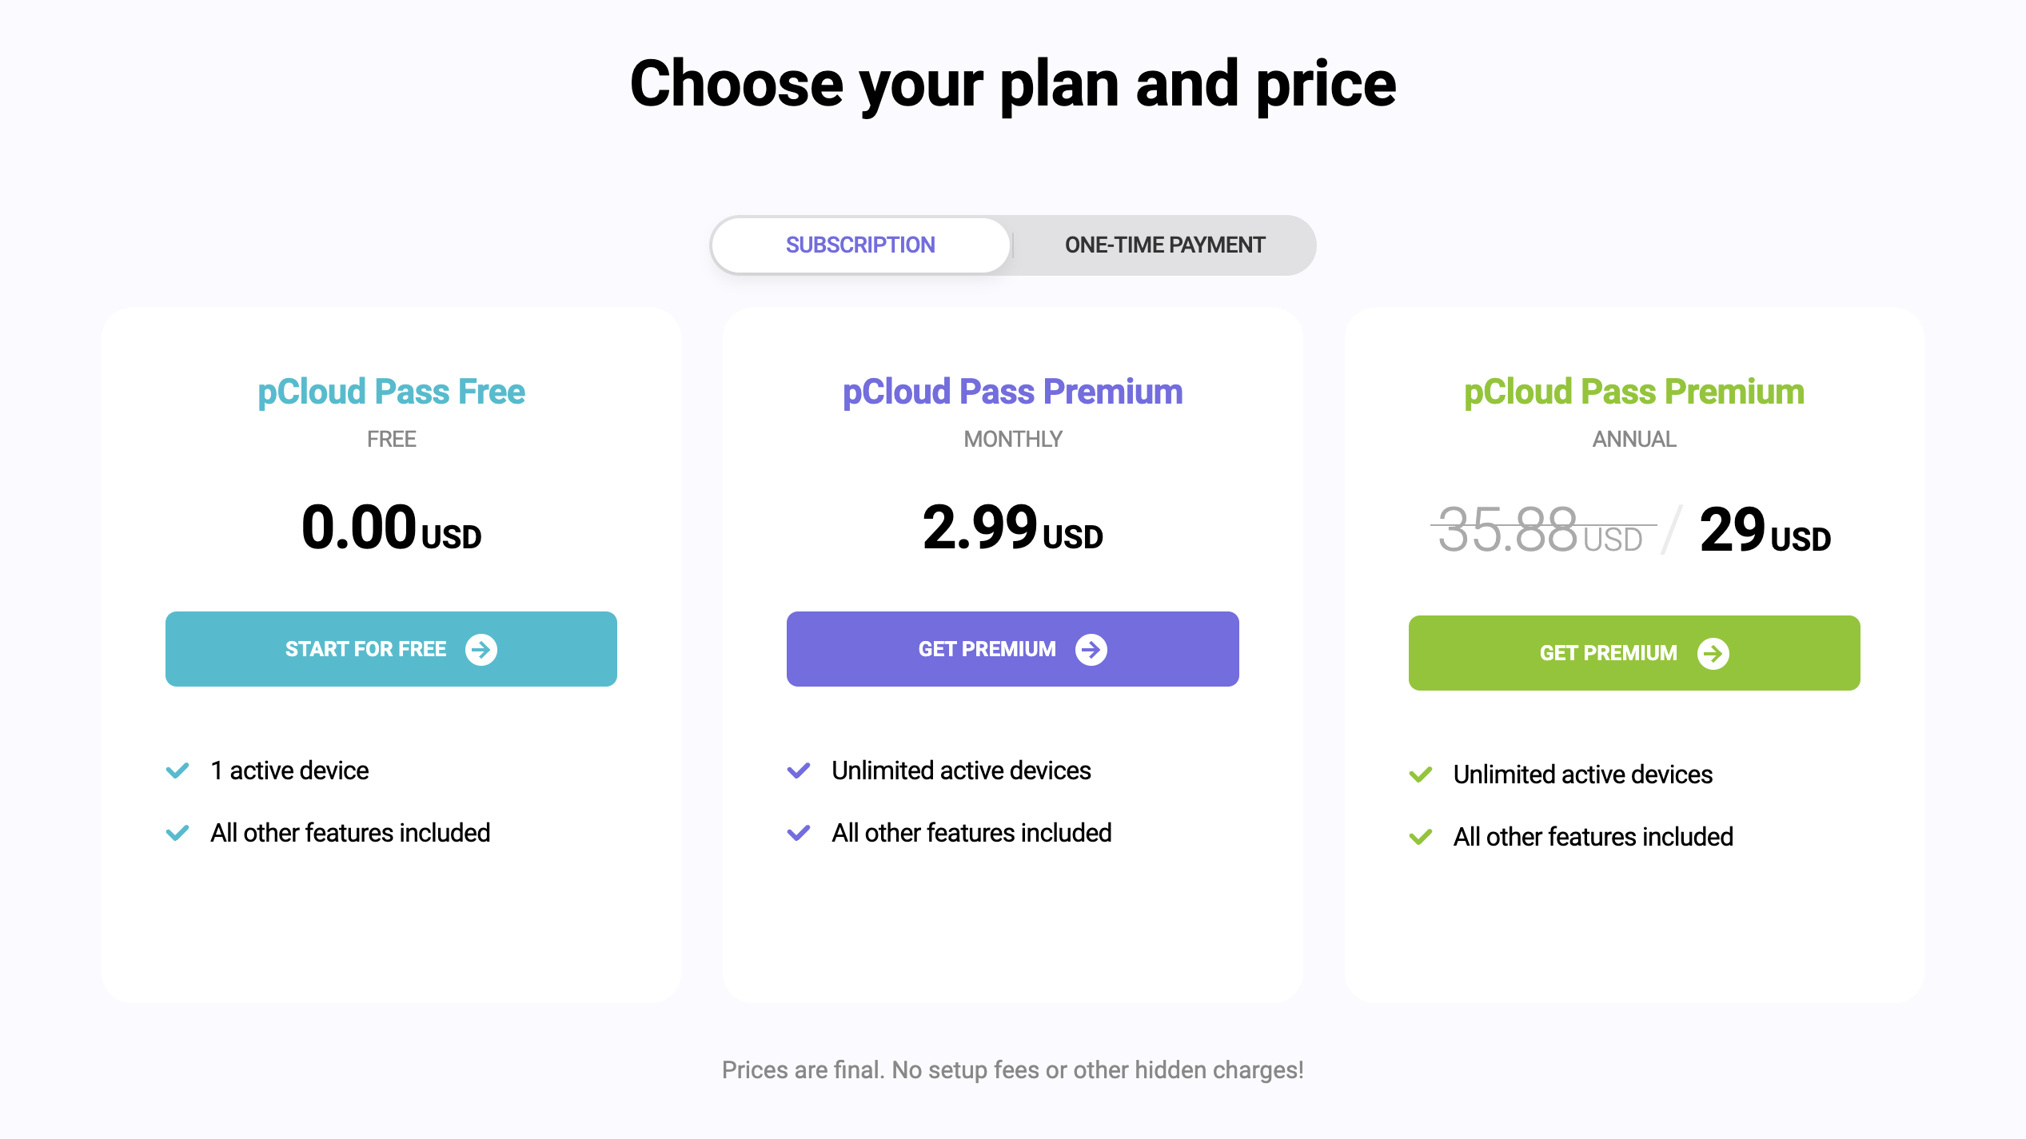Switch to One-Time Payment option
Image resolution: width=2026 pixels, height=1139 pixels.
1165,245
